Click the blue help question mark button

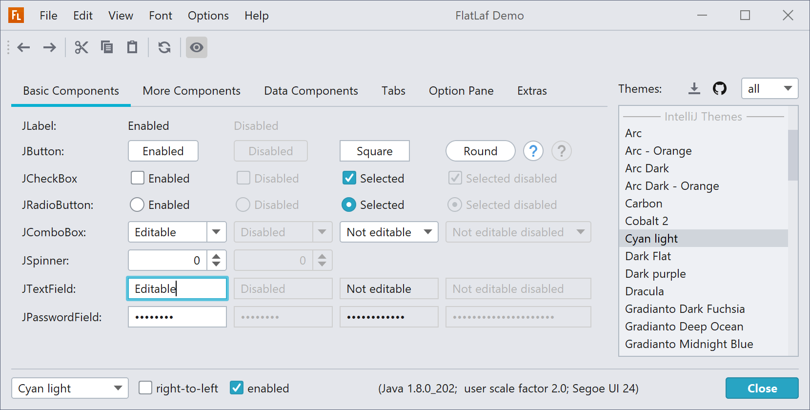[x=533, y=151]
